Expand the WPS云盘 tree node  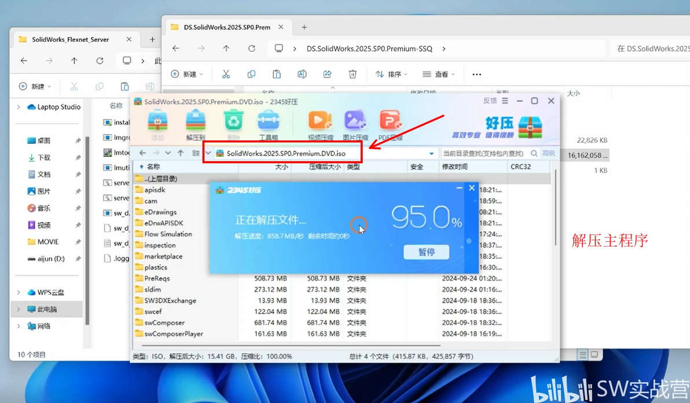pos(19,292)
